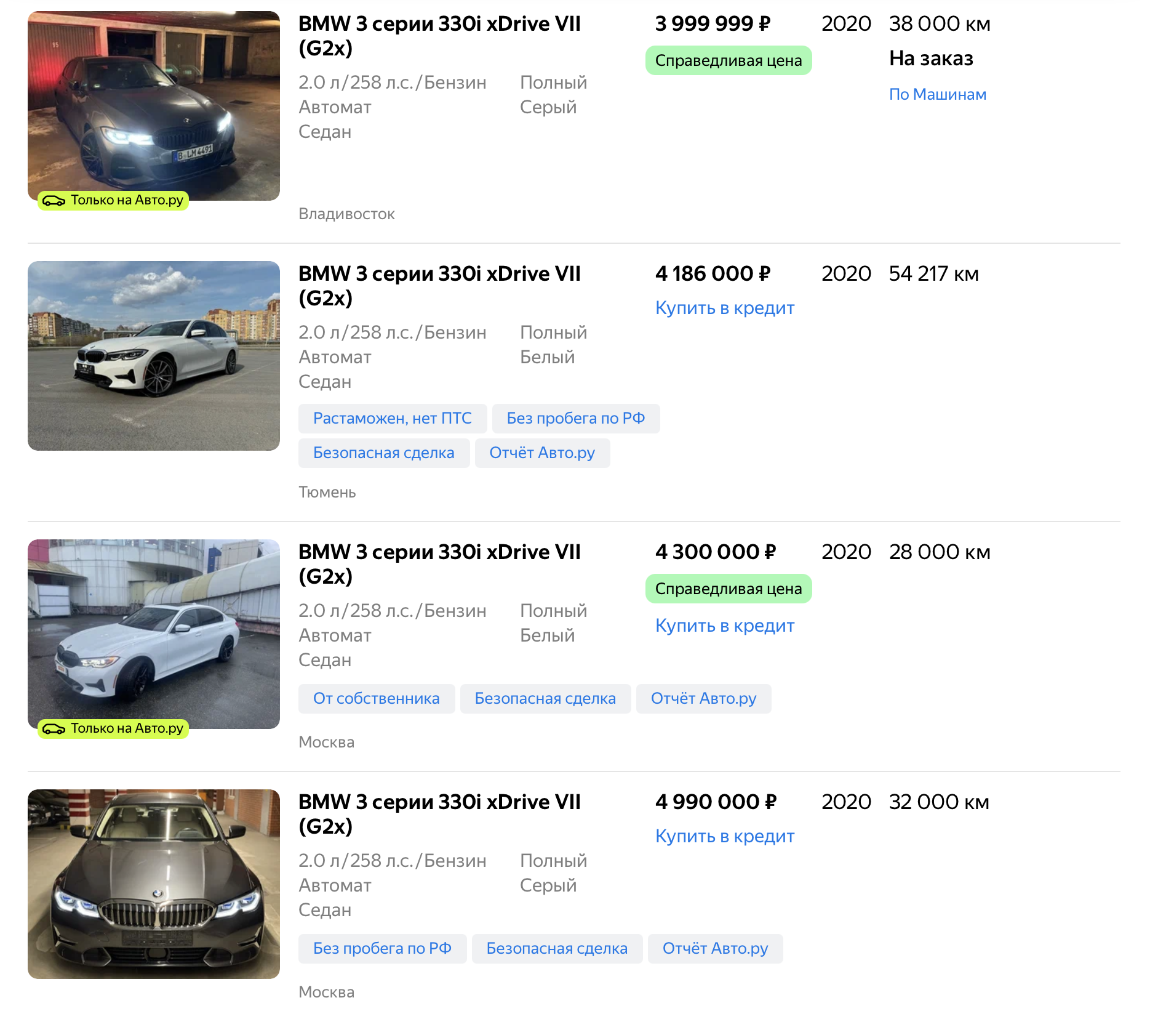Click 'Справедливая цена' badge under 4 300 000 ₽
Screen dimensions: 1174x1011
pos(728,589)
